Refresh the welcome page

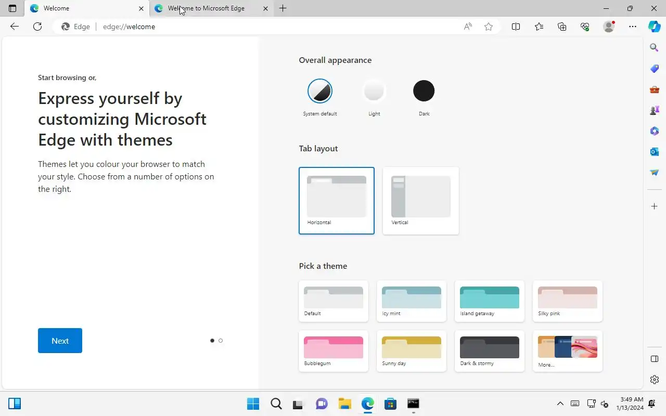coord(37,27)
